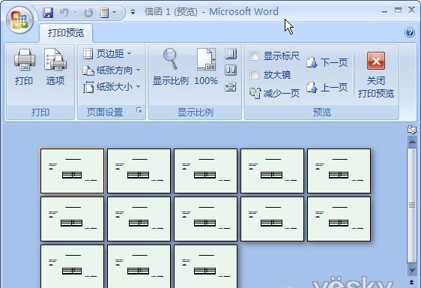Select the last thumbnail in bottom row
Viewport: 421px width, 288px height.
coord(206,266)
